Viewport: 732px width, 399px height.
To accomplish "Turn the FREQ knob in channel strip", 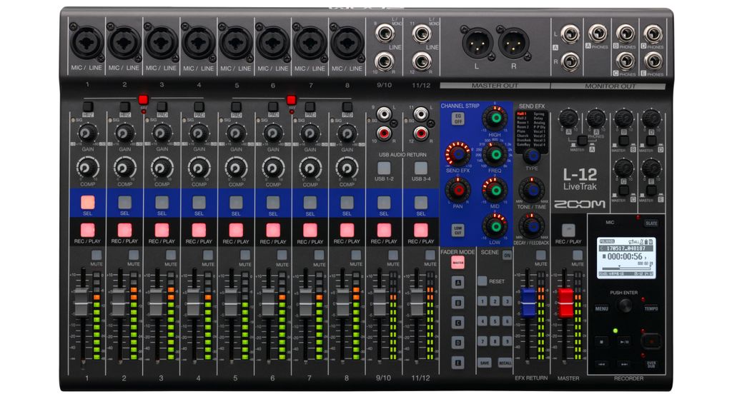I will point(495,154).
